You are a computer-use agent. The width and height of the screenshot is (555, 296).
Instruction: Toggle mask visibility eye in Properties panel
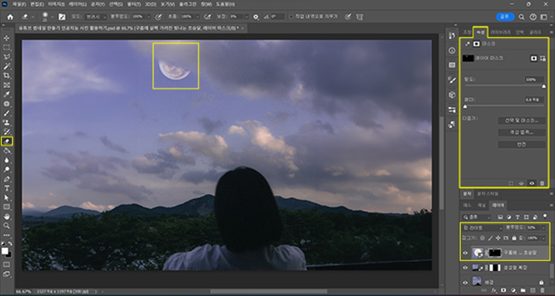click(x=531, y=183)
